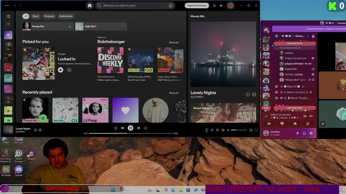Click Show all for Made For Bobthabonger
This screenshot has width=346, height=194.
(174, 42)
